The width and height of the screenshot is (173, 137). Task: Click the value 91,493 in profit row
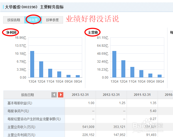[x=151, y=135]
